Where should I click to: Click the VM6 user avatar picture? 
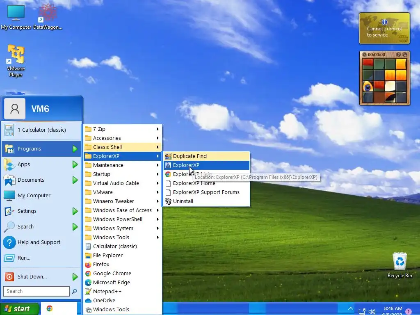15,108
